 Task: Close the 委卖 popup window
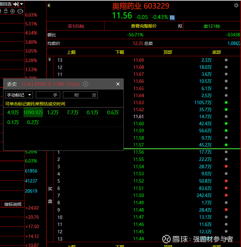click(118, 84)
